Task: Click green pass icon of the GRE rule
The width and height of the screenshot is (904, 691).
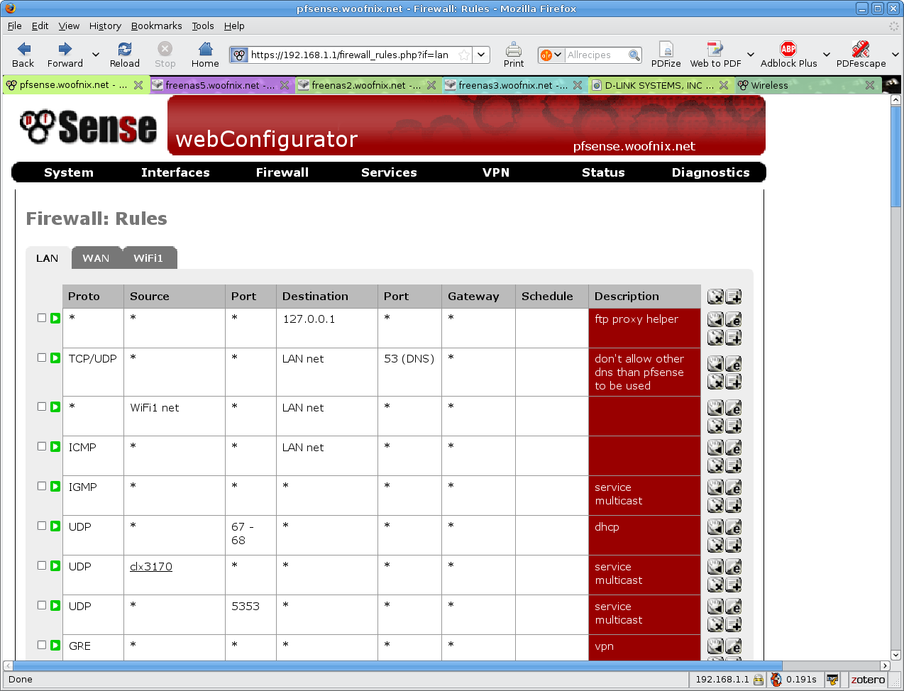Action: point(55,646)
